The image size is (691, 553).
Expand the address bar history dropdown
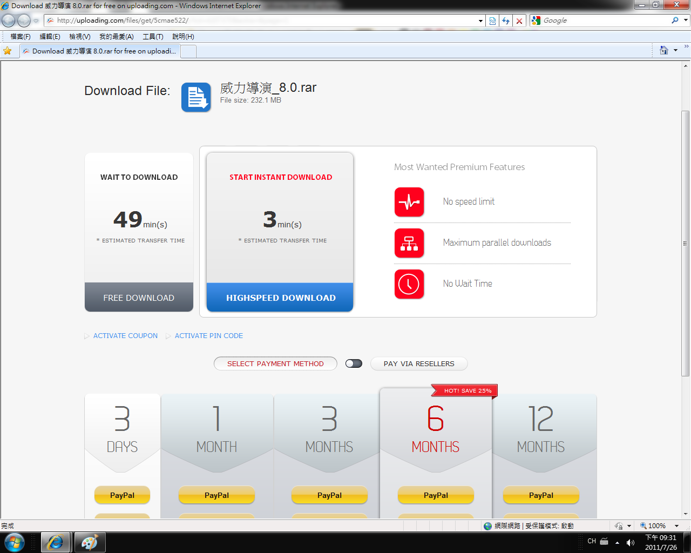tap(480, 21)
